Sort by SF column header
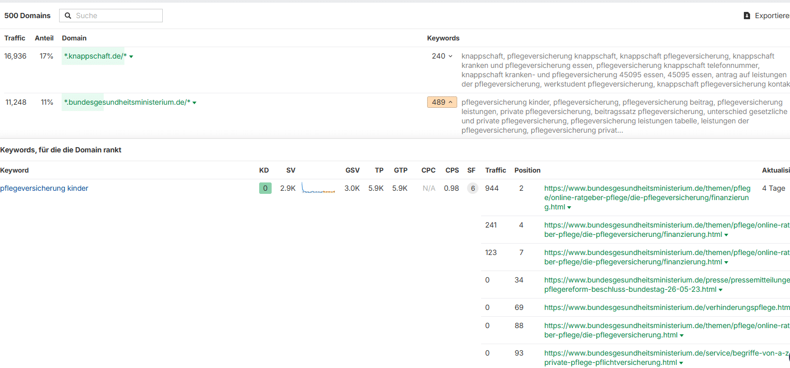The image size is (790, 368). pos(471,170)
